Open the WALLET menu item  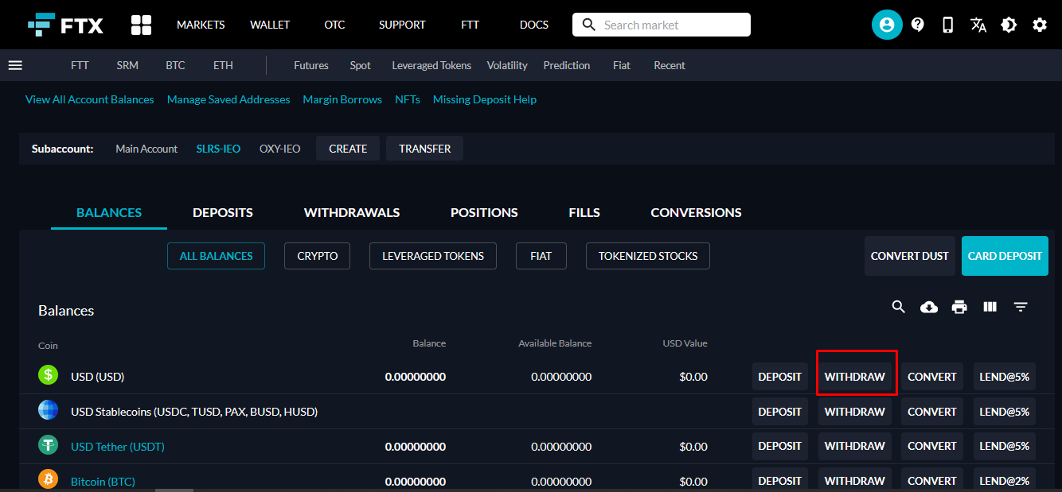[x=270, y=25]
